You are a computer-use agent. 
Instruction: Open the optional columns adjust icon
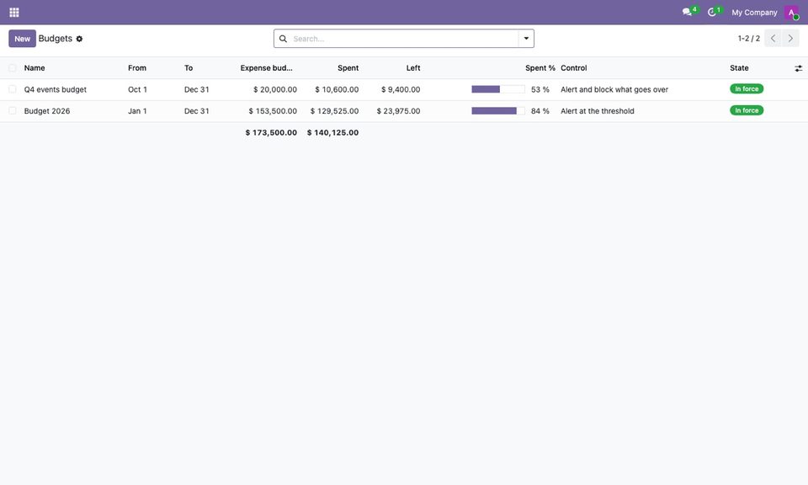(x=798, y=68)
